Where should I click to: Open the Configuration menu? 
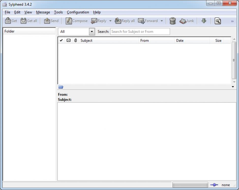(x=78, y=12)
